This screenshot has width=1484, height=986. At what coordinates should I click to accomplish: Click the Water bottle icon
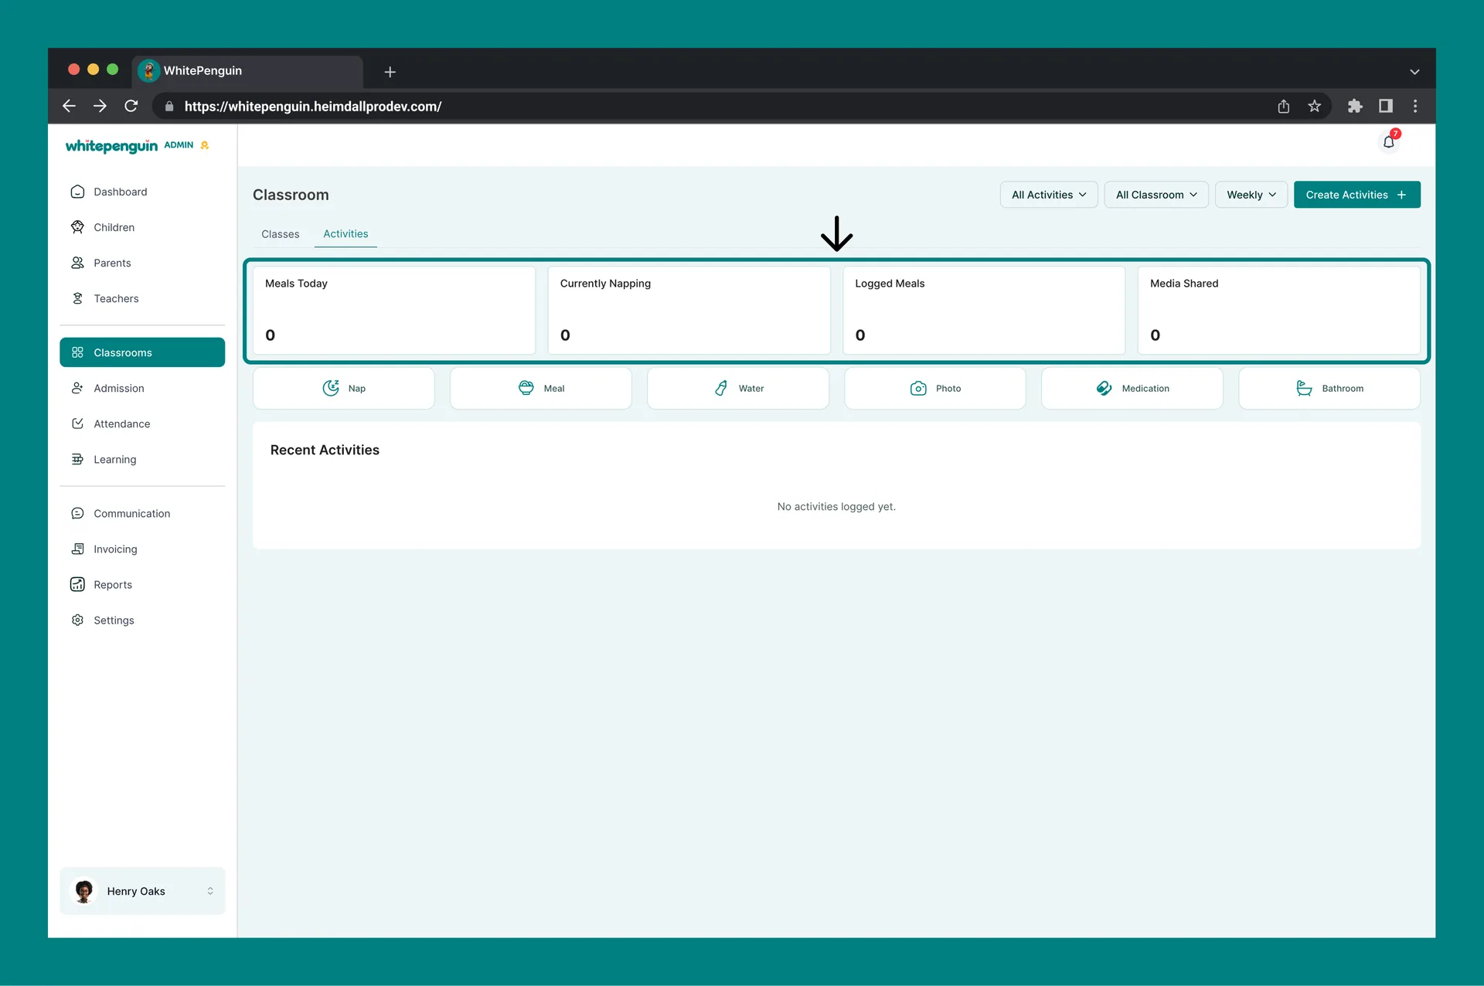pos(721,388)
